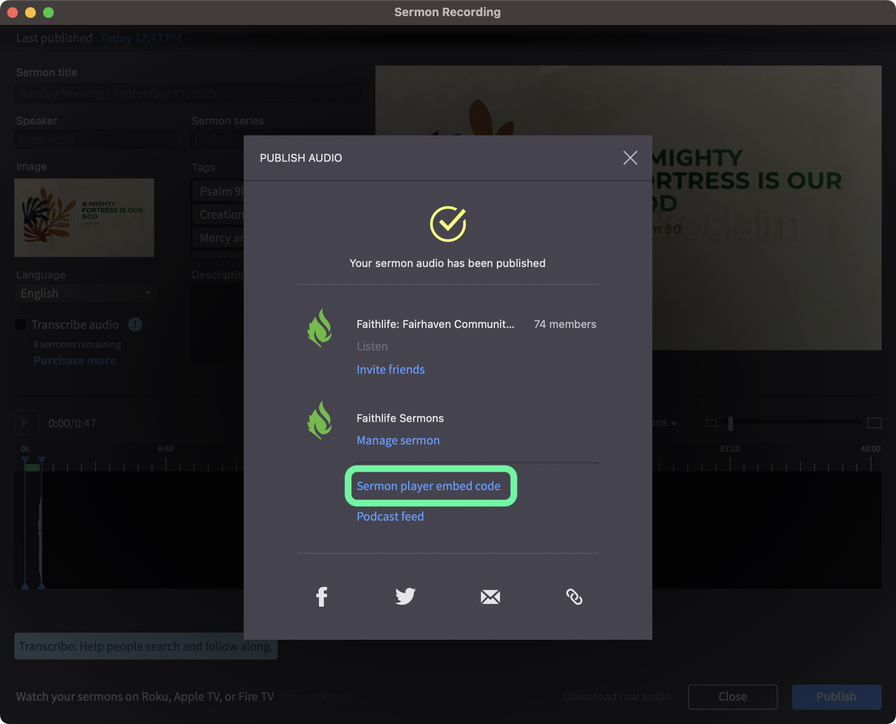Open Manage sermon link

[x=398, y=440]
